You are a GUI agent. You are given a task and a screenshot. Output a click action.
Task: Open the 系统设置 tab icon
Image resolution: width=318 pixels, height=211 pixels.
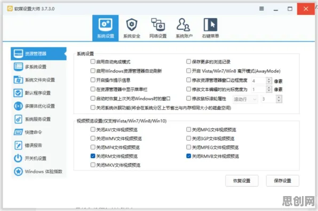106,25
